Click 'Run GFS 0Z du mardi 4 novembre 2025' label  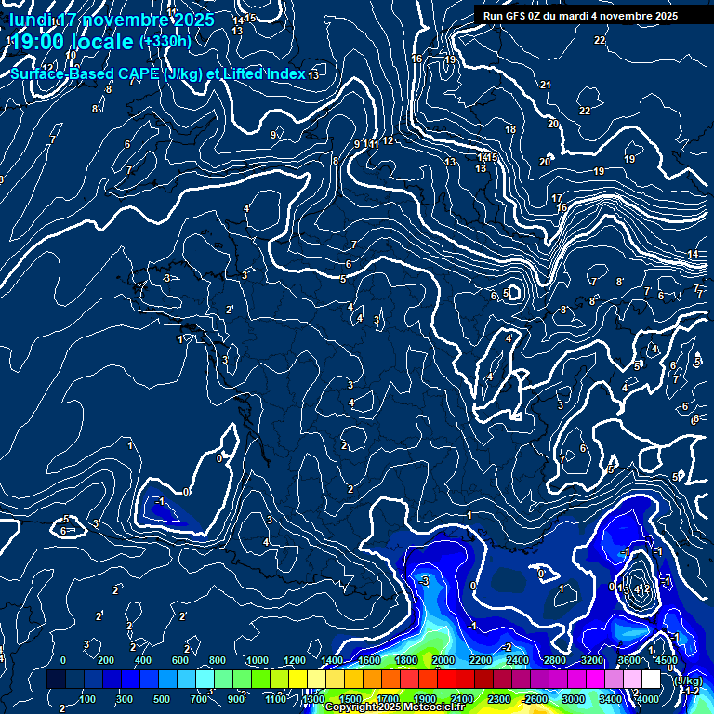point(580,16)
